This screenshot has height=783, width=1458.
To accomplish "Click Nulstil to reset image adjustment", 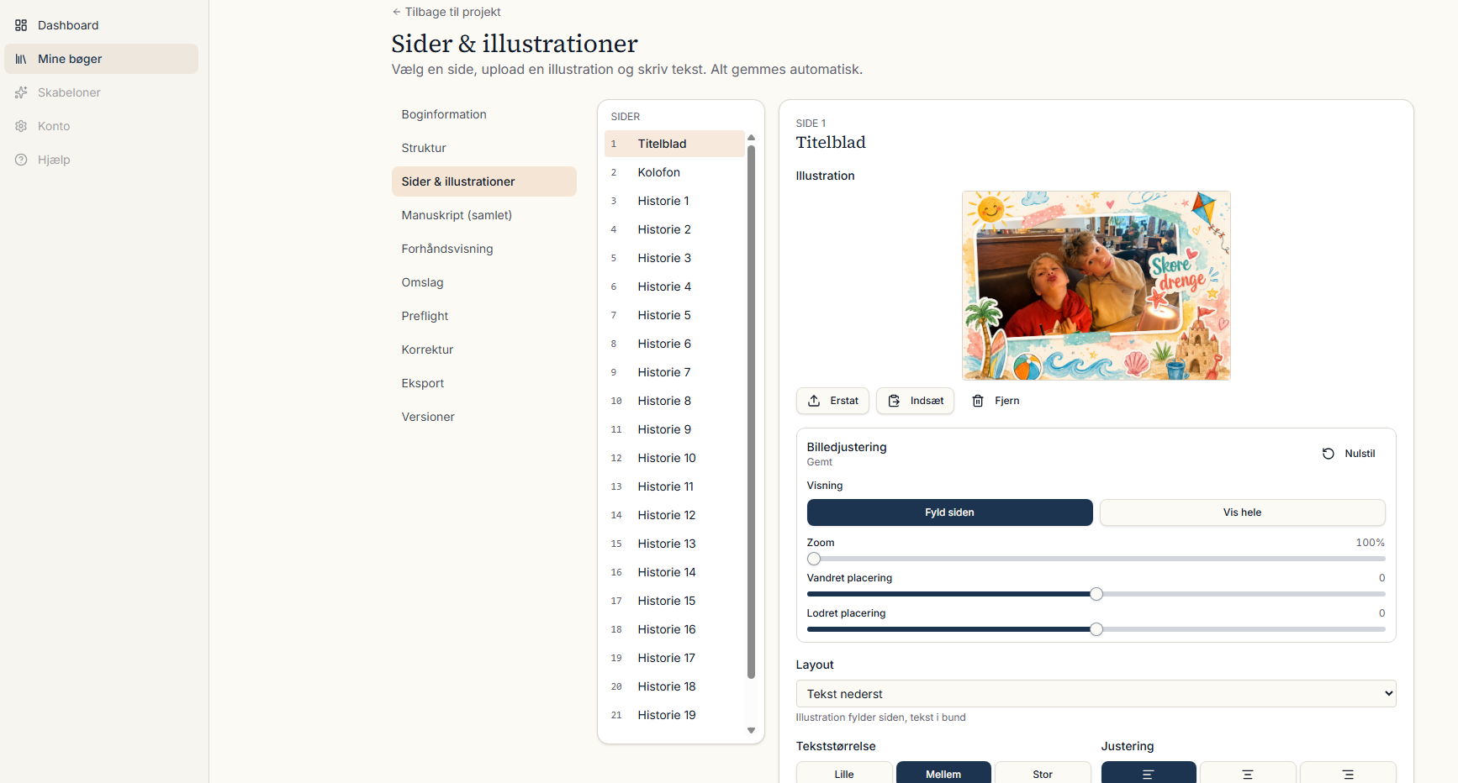I will 1349,454.
